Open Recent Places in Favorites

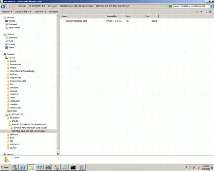(x=14, y=28)
